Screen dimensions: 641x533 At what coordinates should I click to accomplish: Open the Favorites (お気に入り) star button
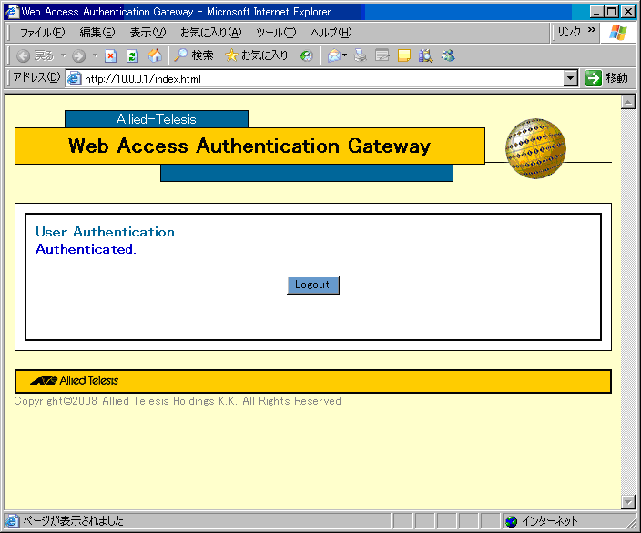tap(257, 55)
